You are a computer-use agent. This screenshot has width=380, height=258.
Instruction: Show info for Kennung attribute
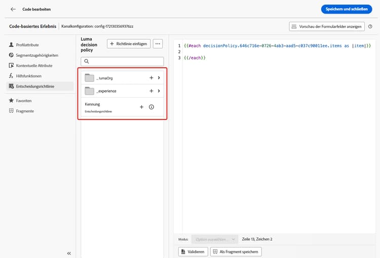click(x=151, y=107)
